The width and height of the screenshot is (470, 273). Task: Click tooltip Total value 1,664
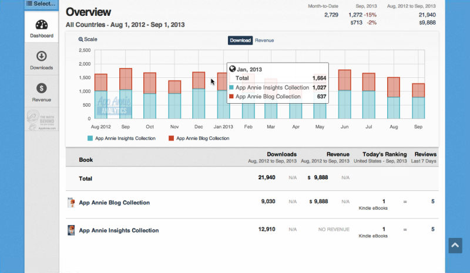319,79
